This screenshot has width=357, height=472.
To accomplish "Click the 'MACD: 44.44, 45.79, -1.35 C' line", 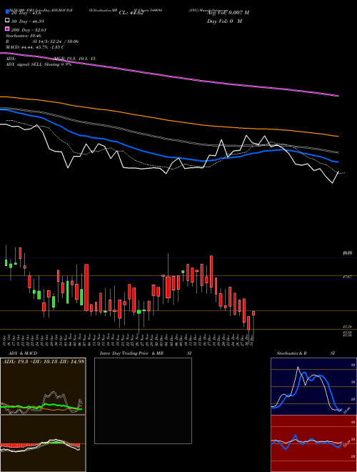I will click(x=35, y=47).
